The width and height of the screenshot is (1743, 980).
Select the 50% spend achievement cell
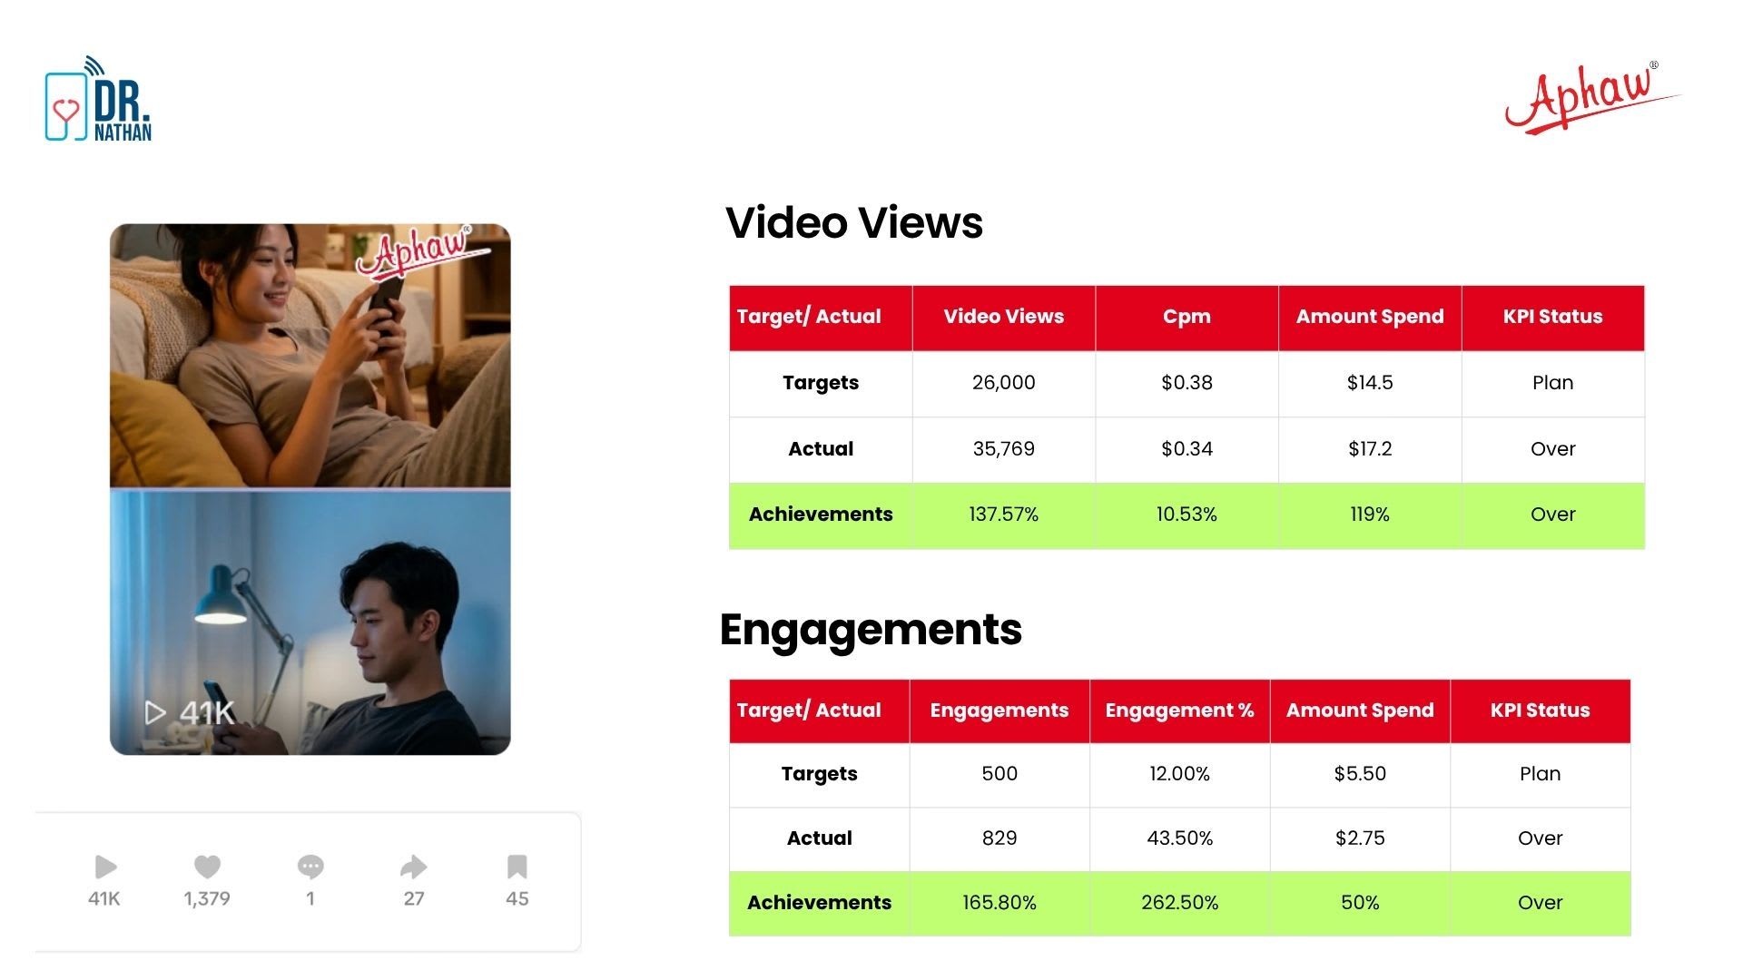click(1360, 903)
